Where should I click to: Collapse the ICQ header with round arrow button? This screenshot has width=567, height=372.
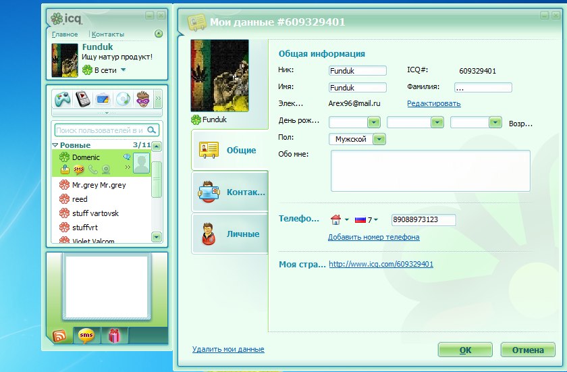coord(159,34)
